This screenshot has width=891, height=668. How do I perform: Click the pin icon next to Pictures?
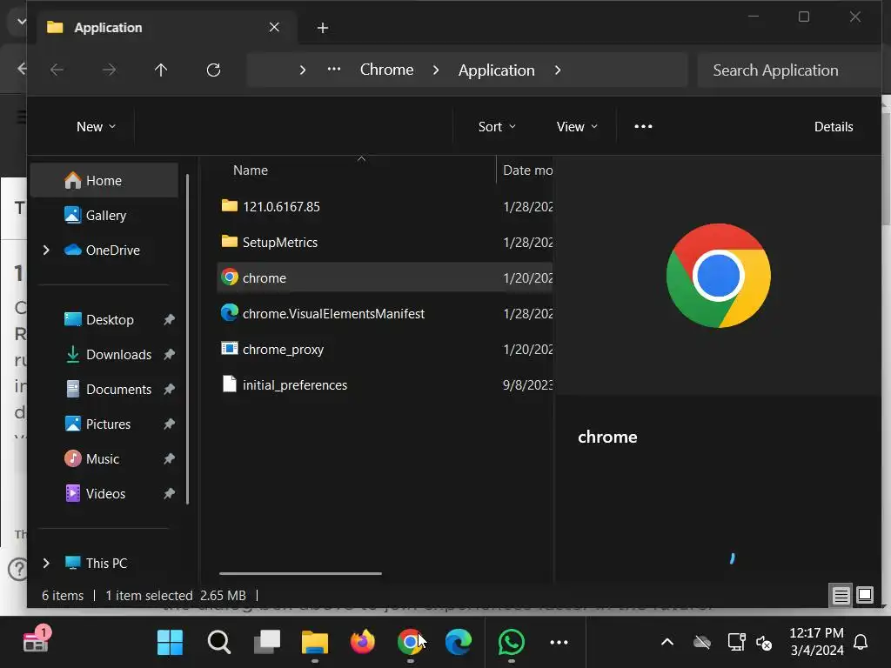170,424
